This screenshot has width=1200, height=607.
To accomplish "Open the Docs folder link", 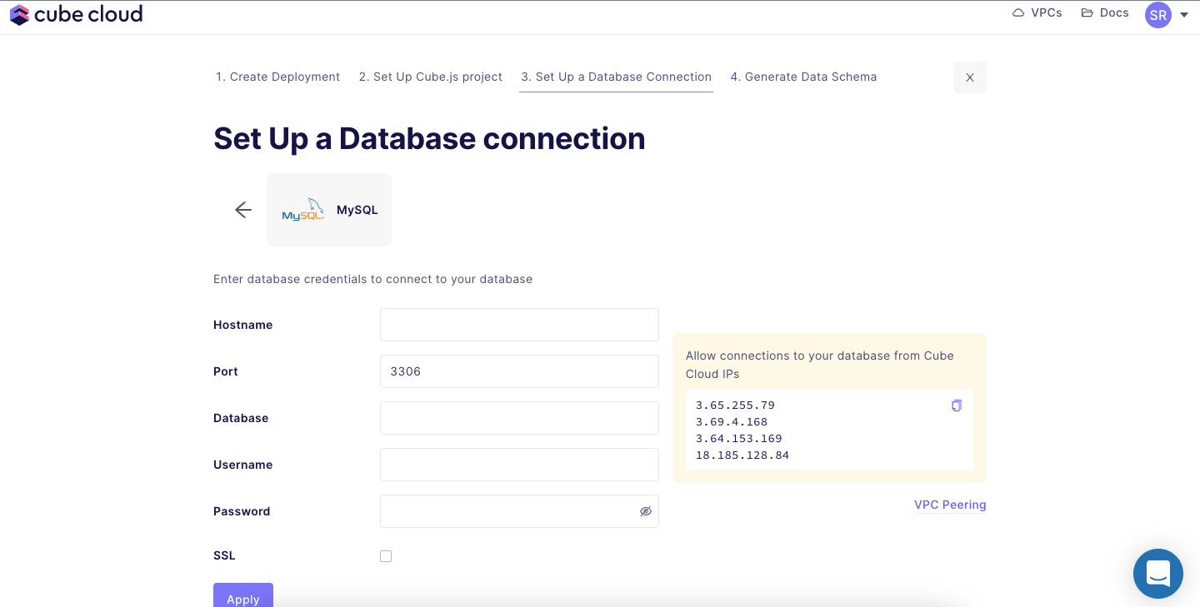I will (x=1105, y=13).
